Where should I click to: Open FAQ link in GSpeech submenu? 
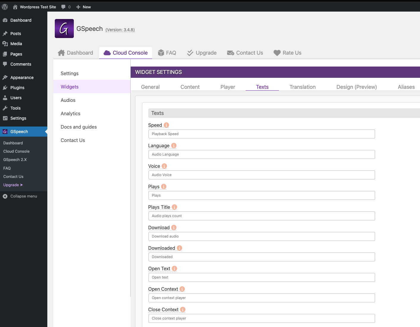pyautogui.click(x=7, y=168)
